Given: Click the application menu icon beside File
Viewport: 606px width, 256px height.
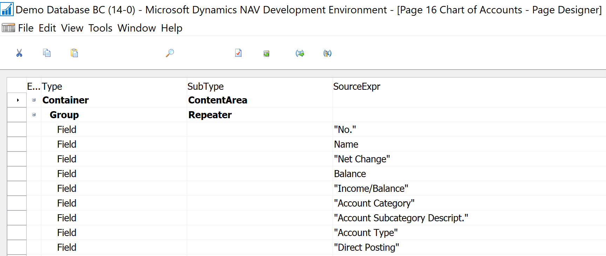Looking at the screenshot, I should click(8, 28).
